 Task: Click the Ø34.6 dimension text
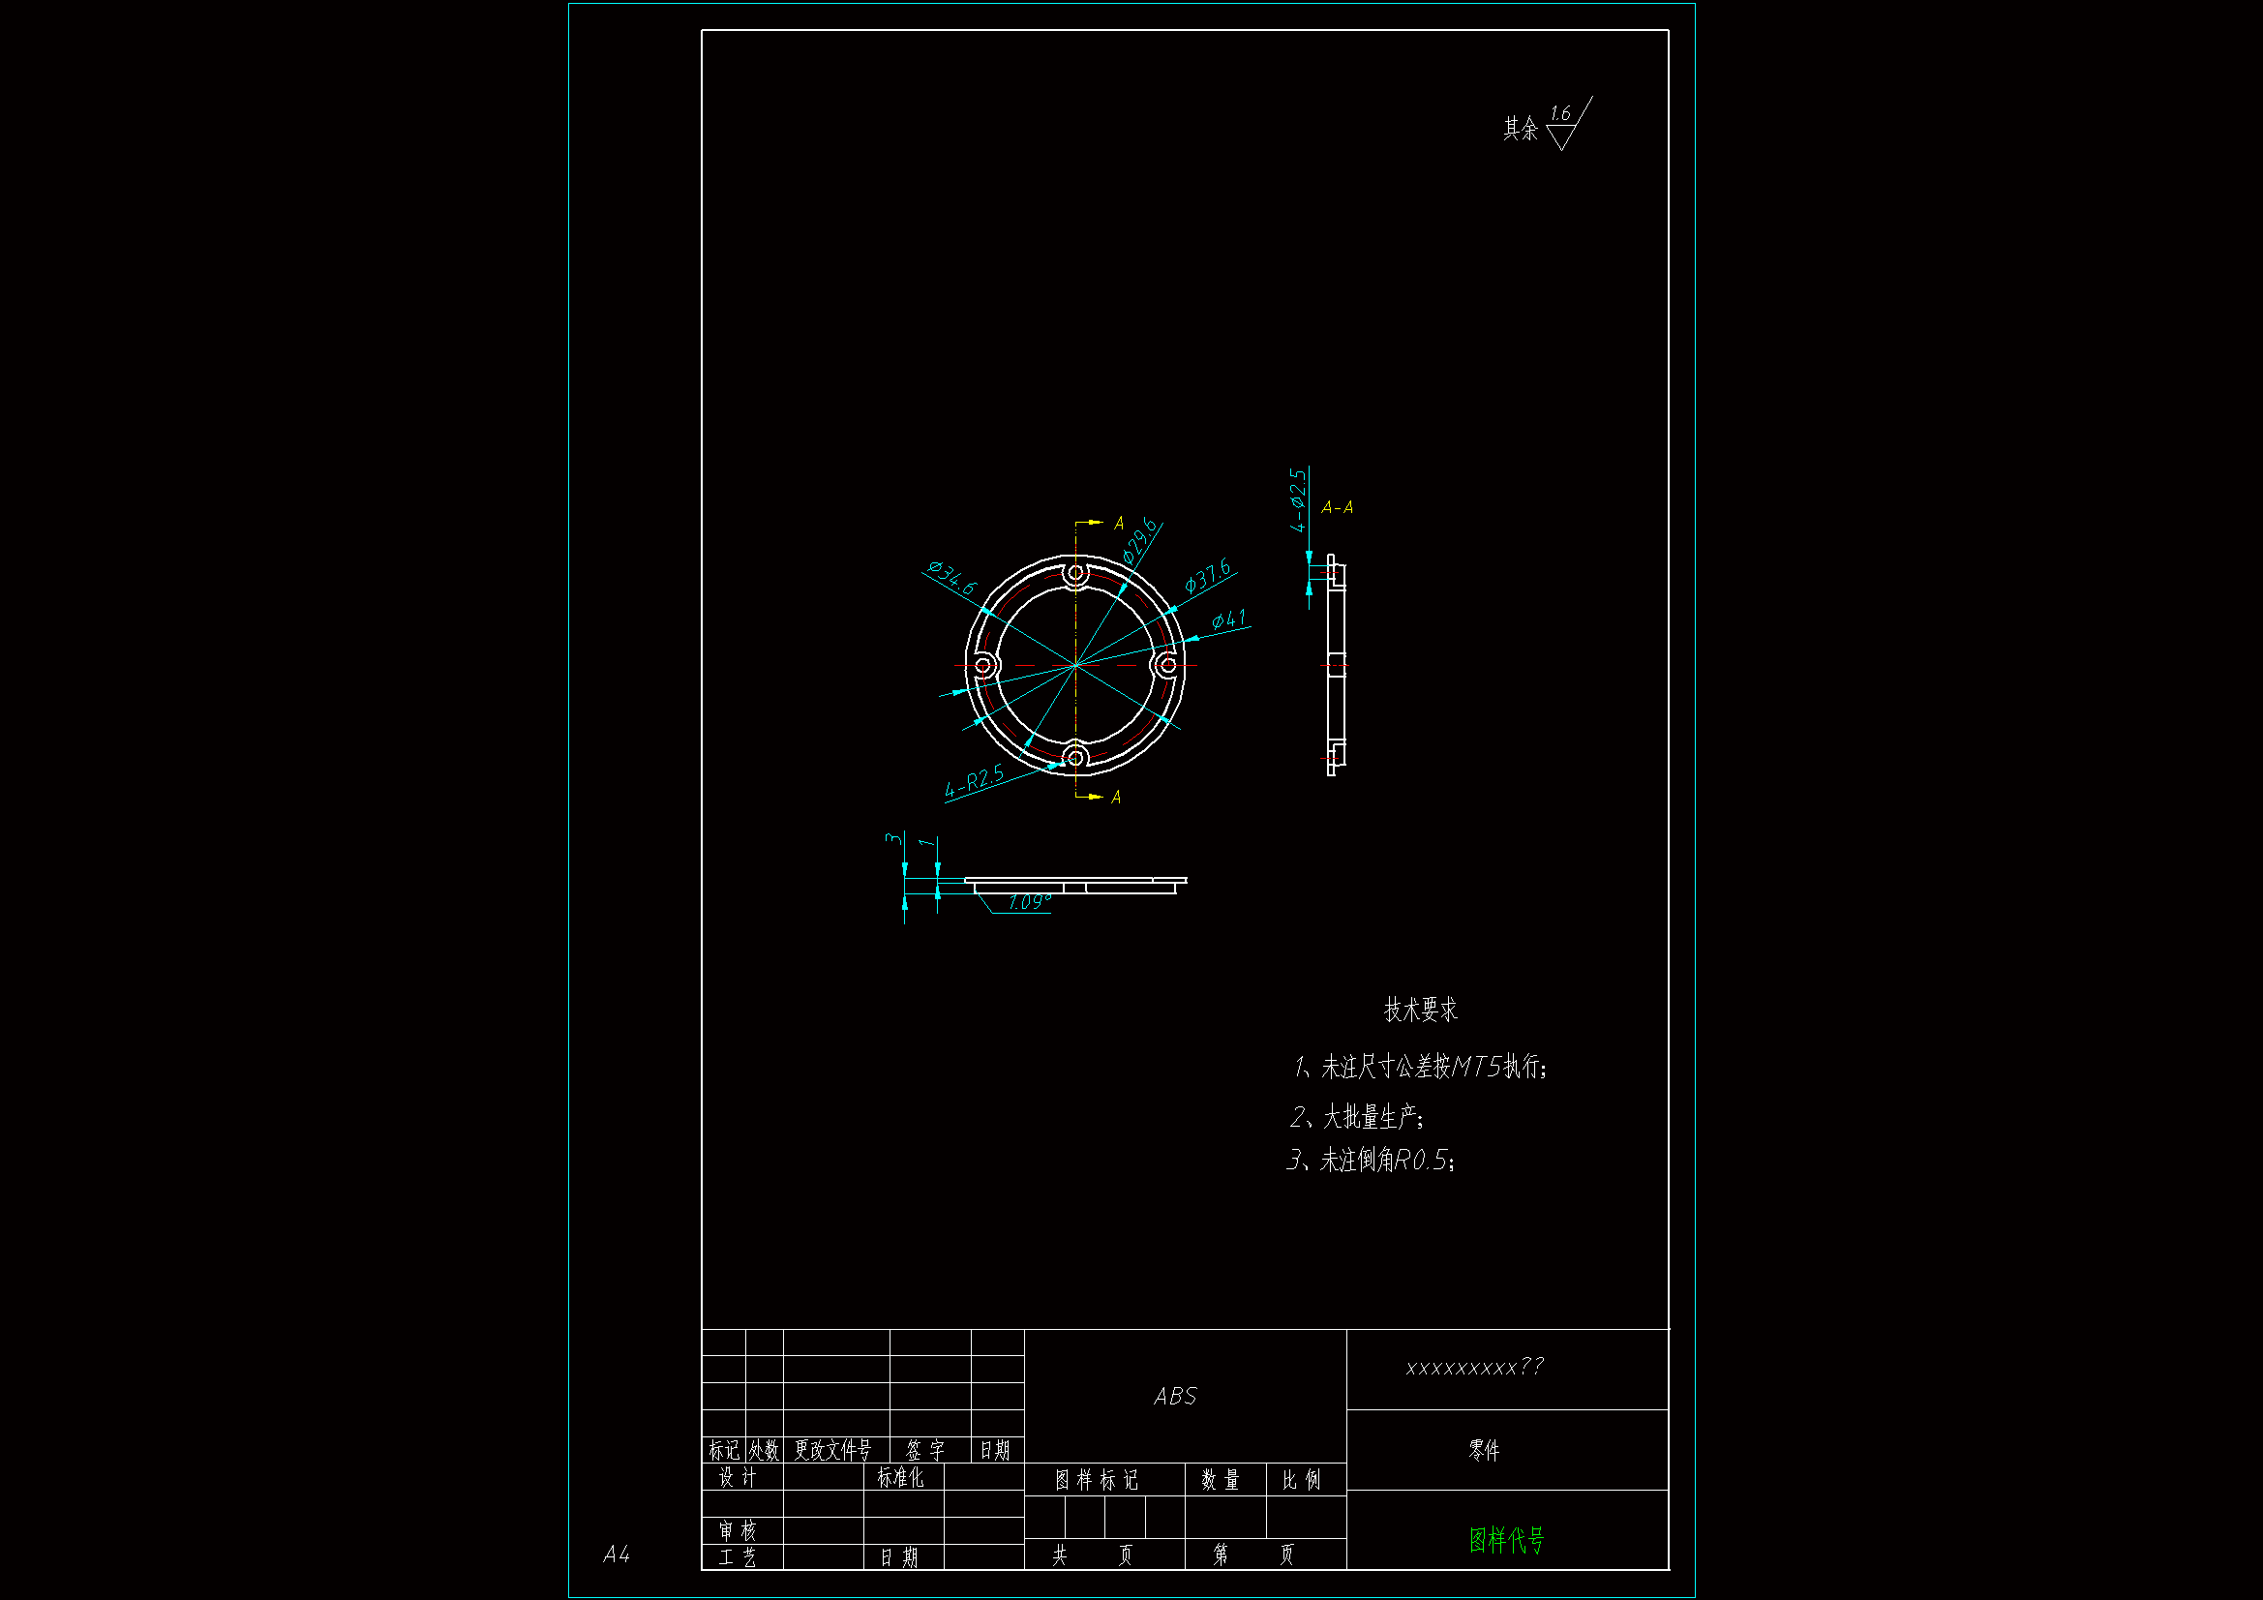(952, 578)
